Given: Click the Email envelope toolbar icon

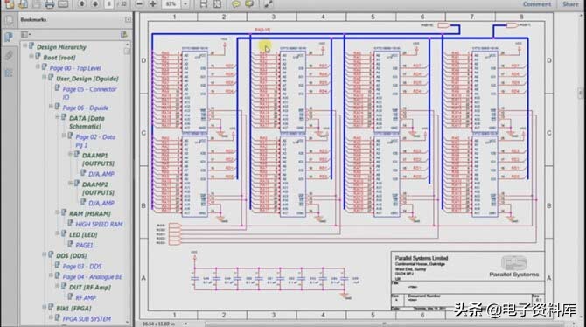Looking at the screenshot, I should (63, 4).
